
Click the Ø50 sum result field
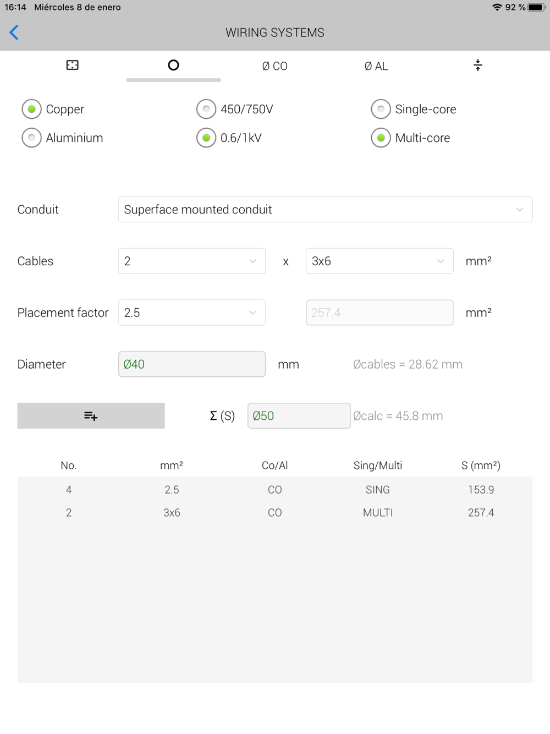(299, 416)
